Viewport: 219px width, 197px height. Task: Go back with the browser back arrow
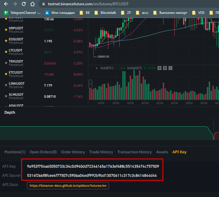(x=6, y=4)
